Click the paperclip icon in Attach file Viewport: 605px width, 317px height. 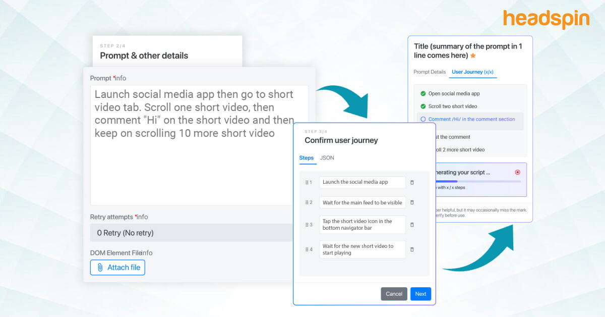coord(100,268)
